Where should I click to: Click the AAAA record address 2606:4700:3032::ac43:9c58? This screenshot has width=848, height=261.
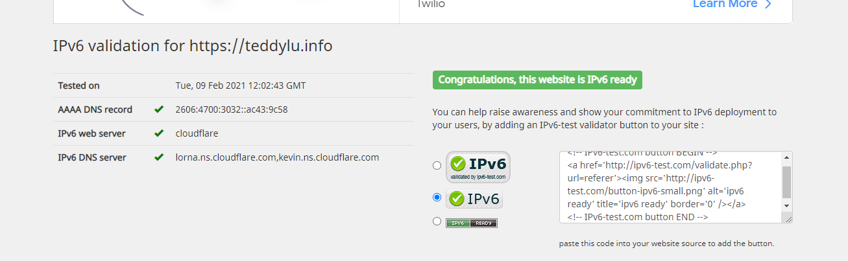232,109
